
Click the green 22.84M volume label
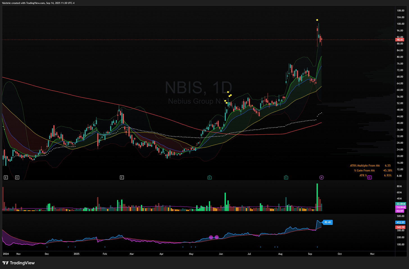401,204
